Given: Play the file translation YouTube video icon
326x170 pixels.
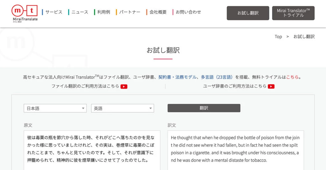Looking at the screenshot, I should pyautogui.click(x=124, y=86).
